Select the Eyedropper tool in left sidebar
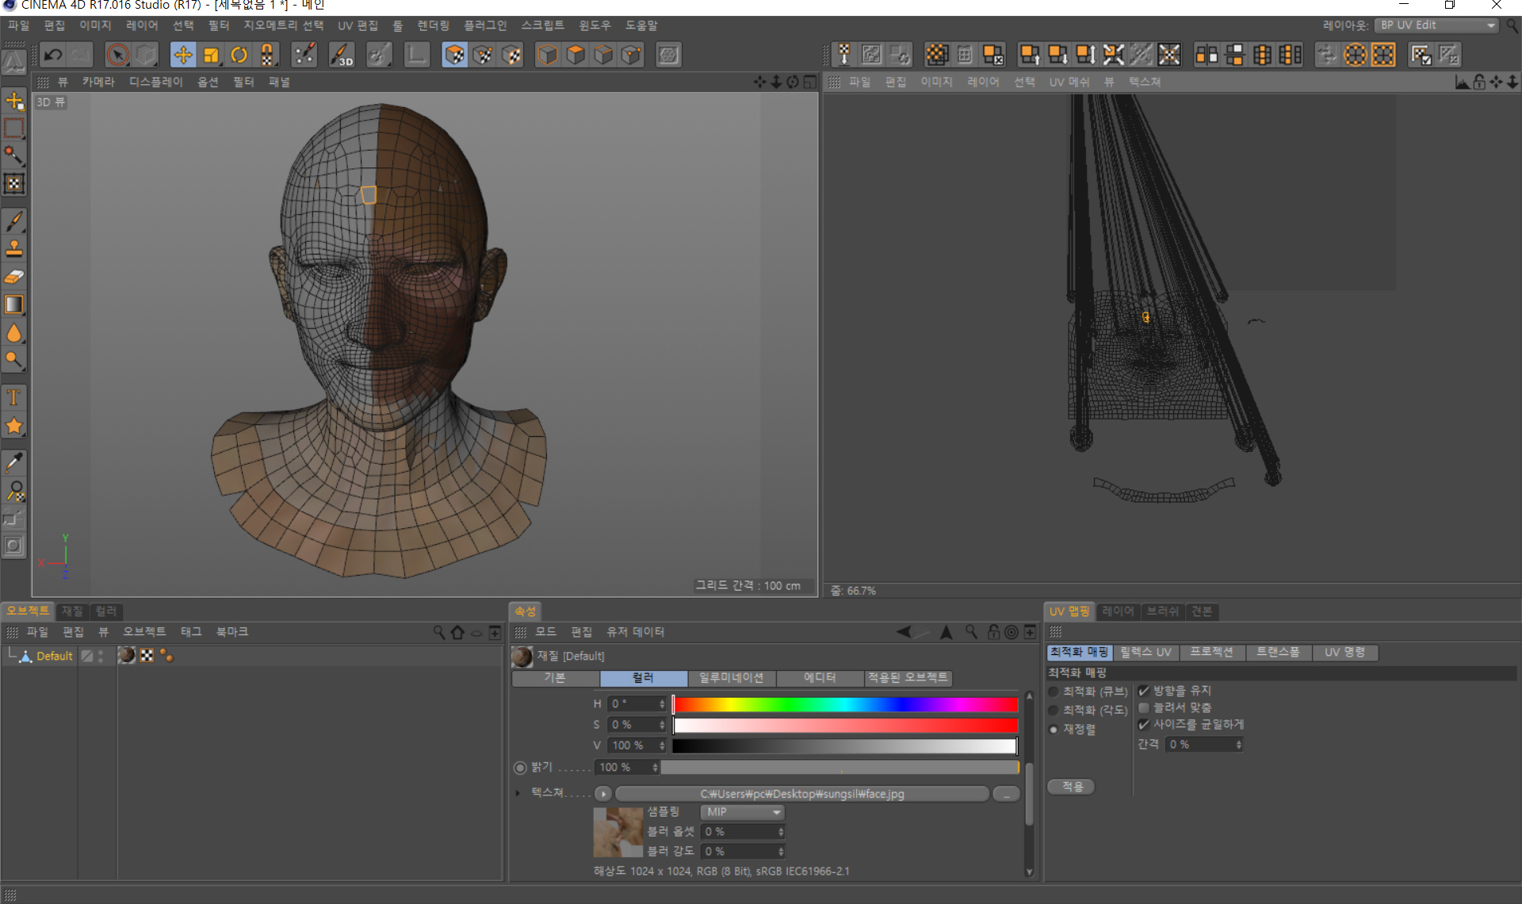1522x904 pixels. (x=14, y=462)
